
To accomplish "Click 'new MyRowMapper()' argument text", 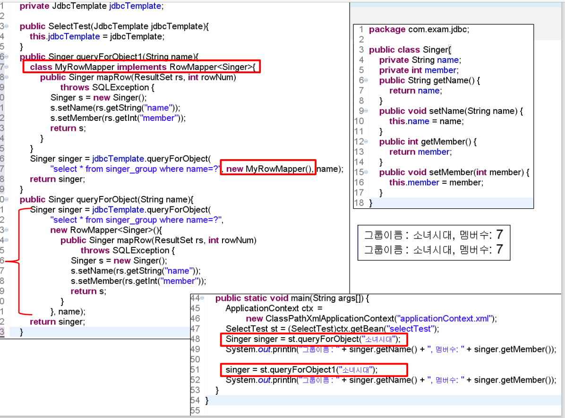I will tap(269, 169).
